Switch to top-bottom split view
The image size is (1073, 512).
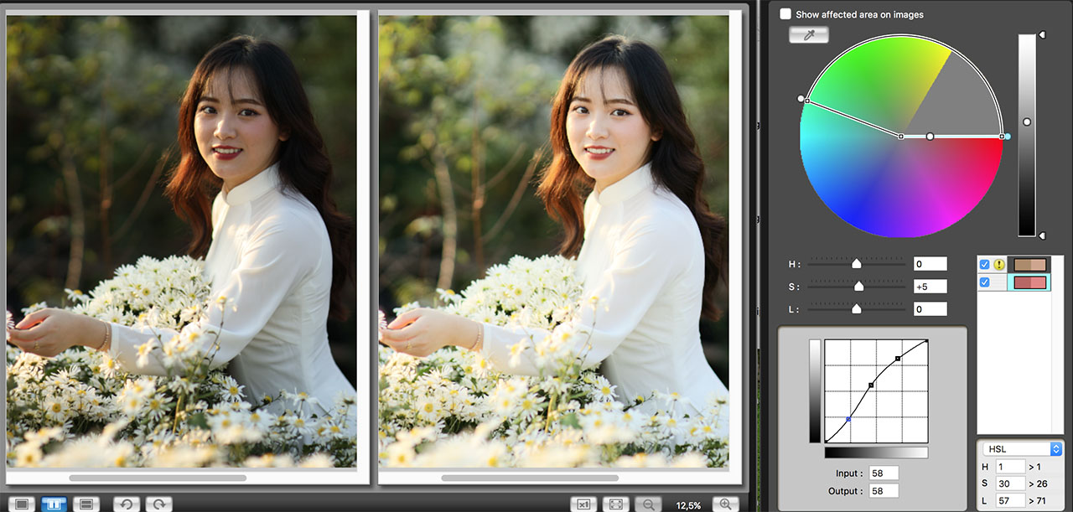coord(84,504)
